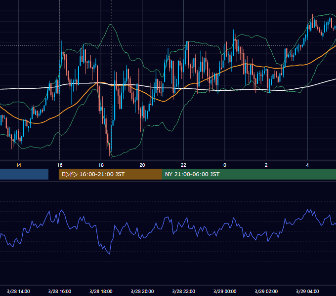Click hour label 18 on price chart axis

coord(101,165)
